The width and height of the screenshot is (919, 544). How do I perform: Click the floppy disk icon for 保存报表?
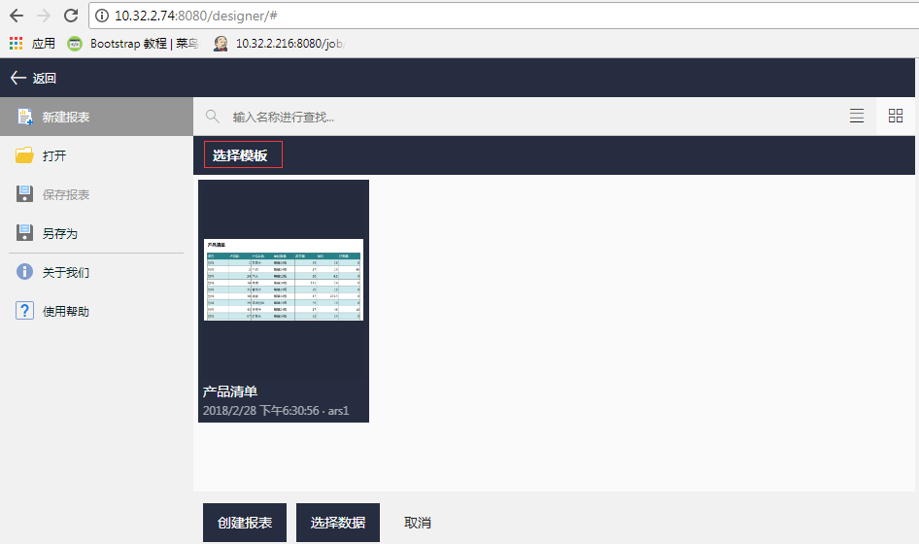click(x=25, y=194)
